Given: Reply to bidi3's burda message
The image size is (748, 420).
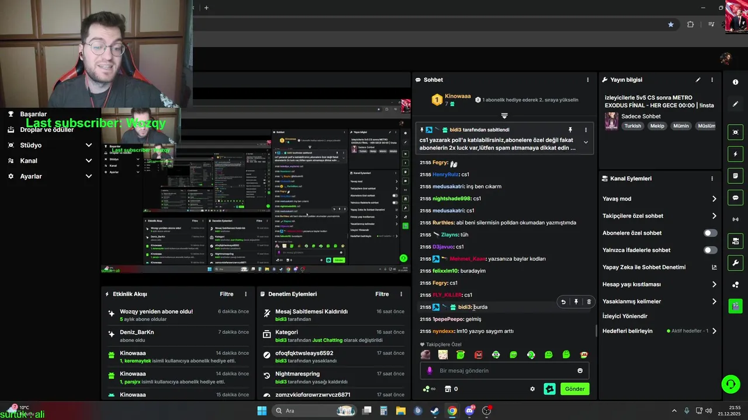Looking at the screenshot, I should click(x=563, y=302).
